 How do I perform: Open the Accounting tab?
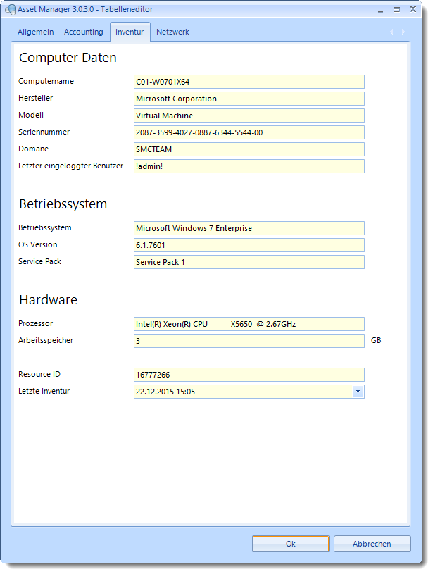click(84, 32)
